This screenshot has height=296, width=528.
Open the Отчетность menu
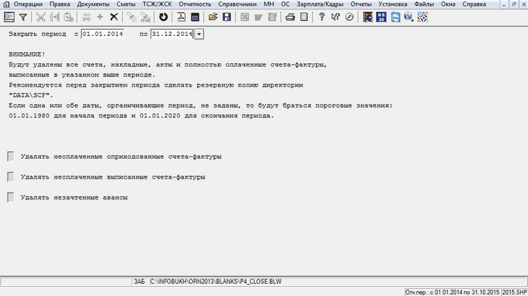pos(195,5)
